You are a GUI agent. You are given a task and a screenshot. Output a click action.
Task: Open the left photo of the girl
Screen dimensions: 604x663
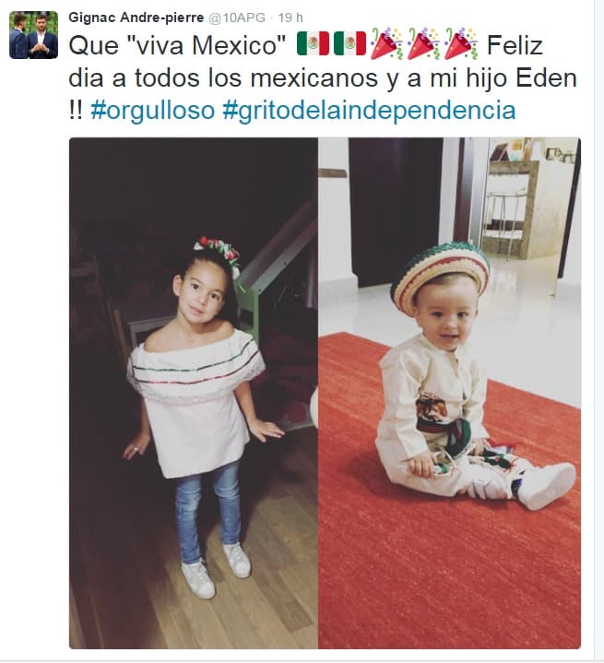pos(194,393)
